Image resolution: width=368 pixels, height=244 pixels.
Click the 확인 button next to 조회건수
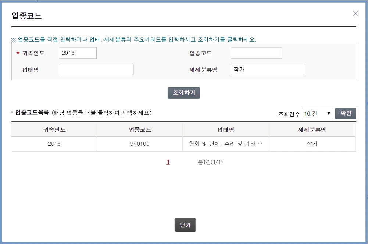tap(345, 113)
